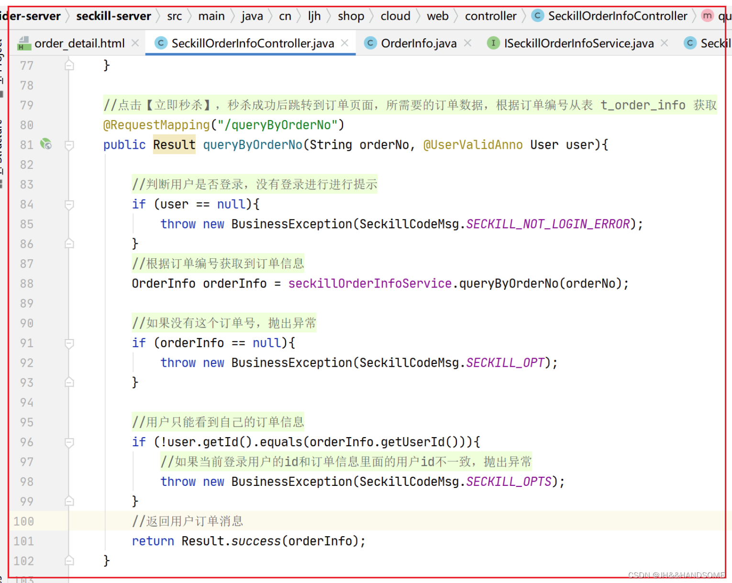Click the t_order_info text in line 79 comment
Image resolution: width=732 pixels, height=583 pixels.
coord(643,105)
